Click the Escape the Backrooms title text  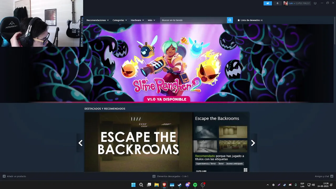[x=217, y=118]
